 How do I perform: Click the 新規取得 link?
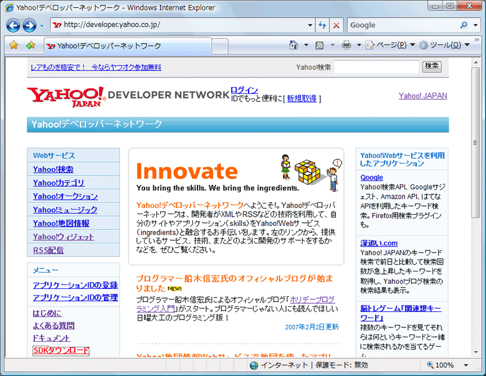point(302,99)
